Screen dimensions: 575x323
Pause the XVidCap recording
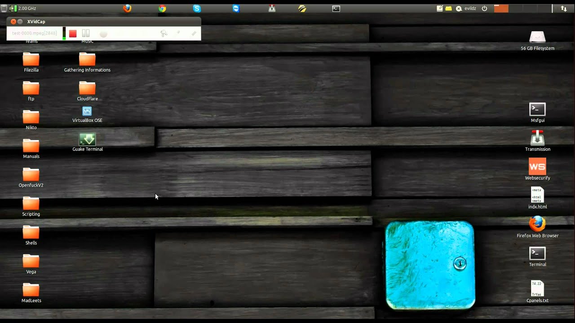(86, 34)
